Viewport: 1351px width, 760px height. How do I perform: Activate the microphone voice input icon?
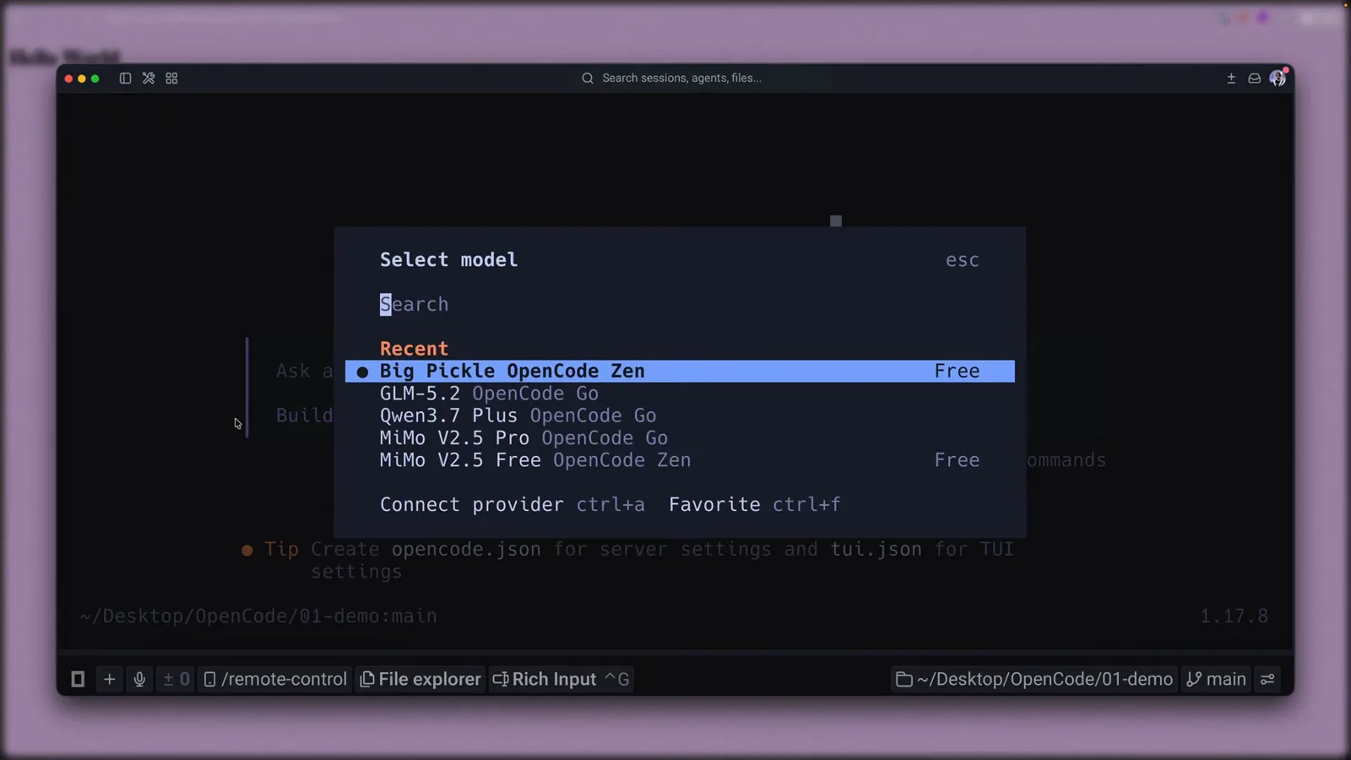pos(139,679)
